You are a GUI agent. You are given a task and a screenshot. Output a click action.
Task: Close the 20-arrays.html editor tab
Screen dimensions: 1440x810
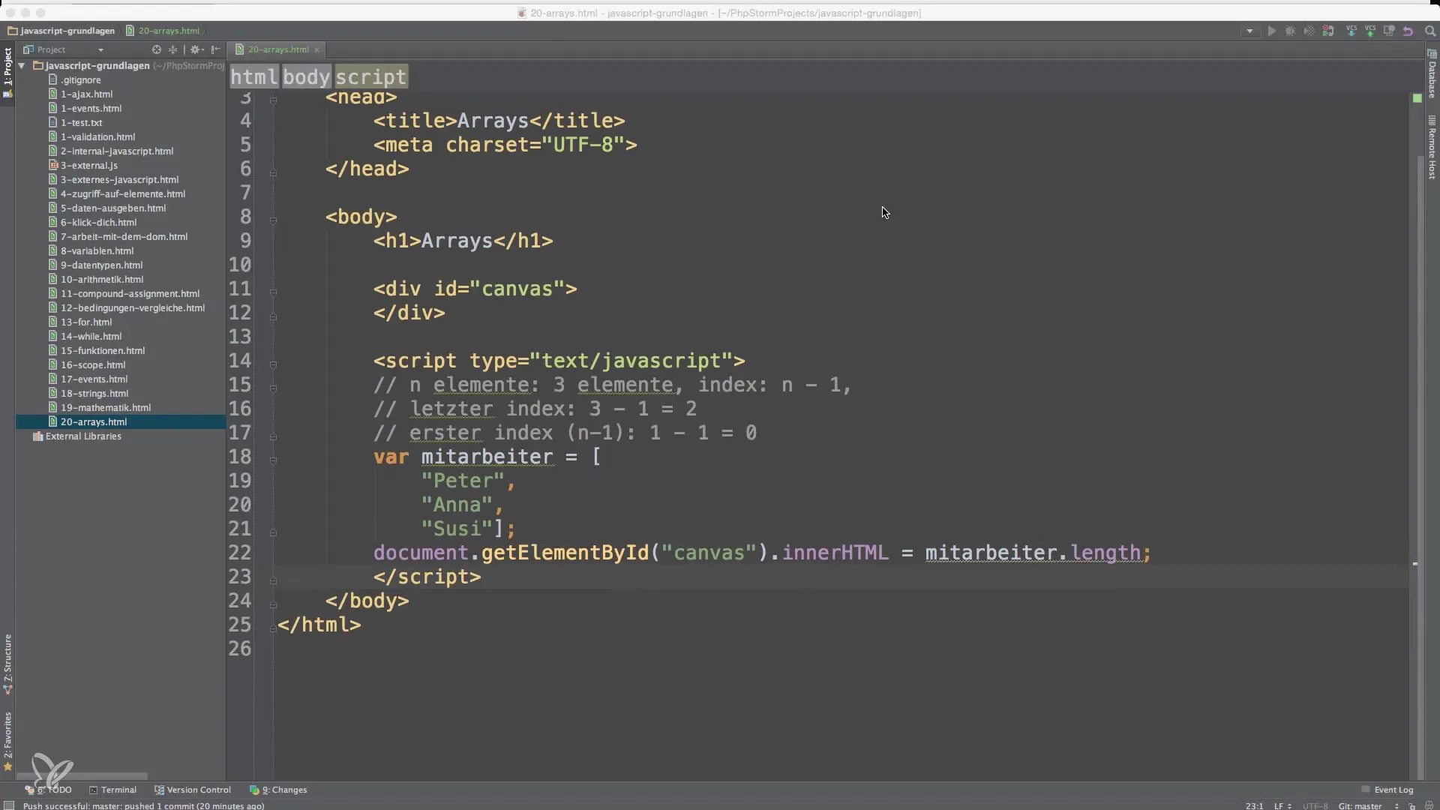pyautogui.click(x=316, y=49)
